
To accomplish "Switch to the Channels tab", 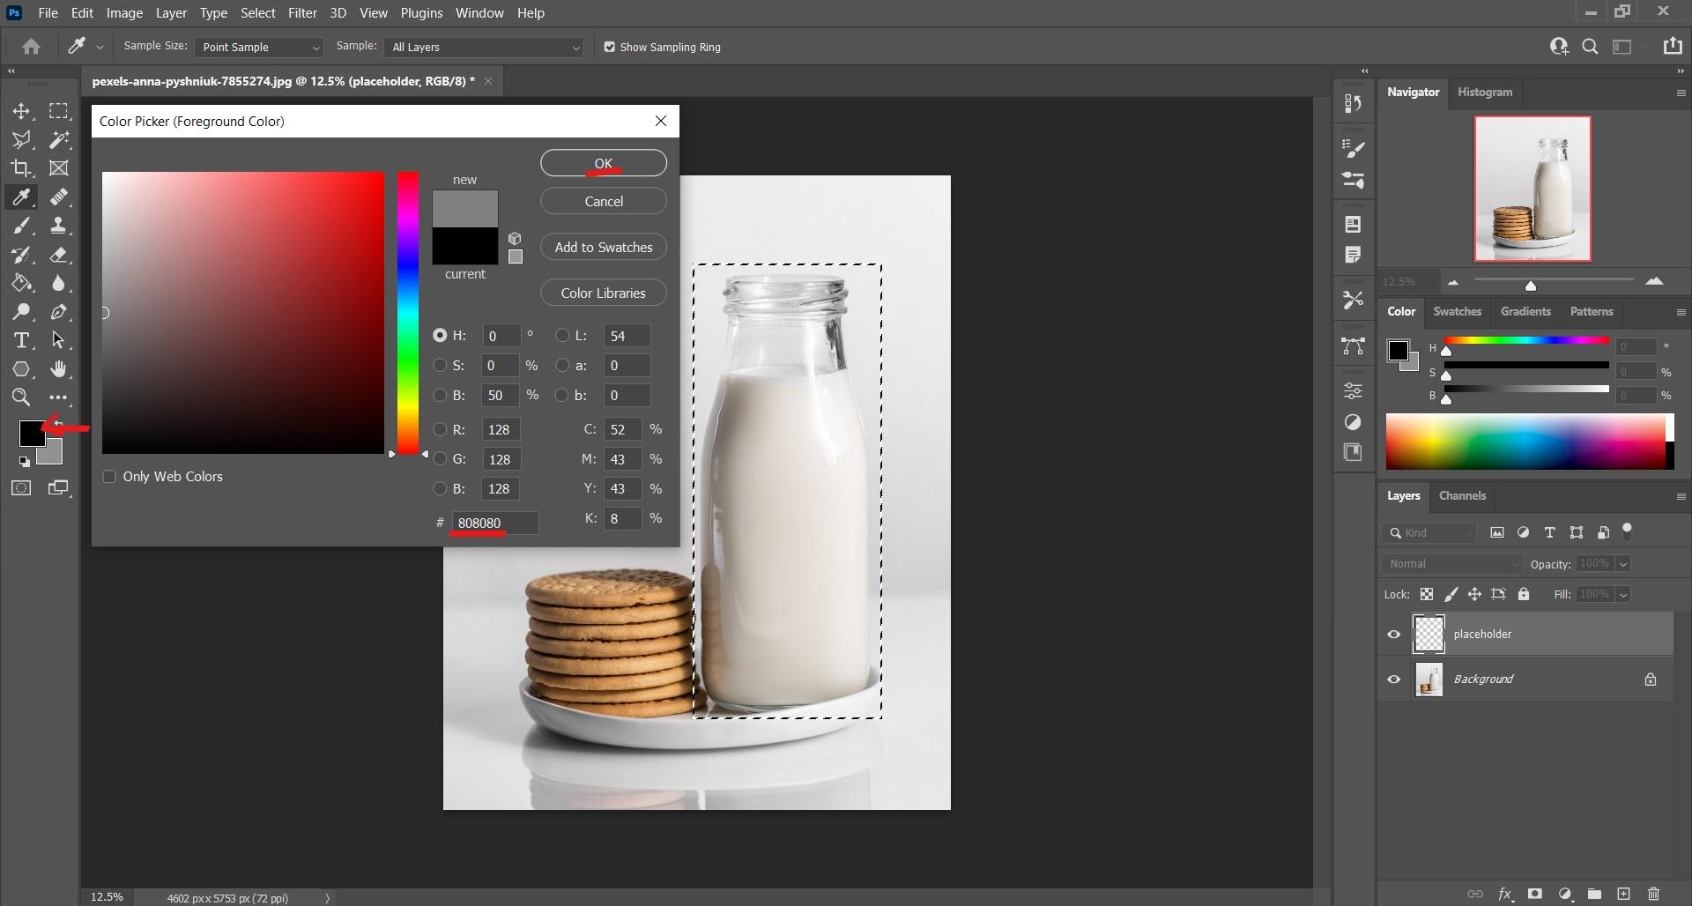I will [x=1462, y=495].
